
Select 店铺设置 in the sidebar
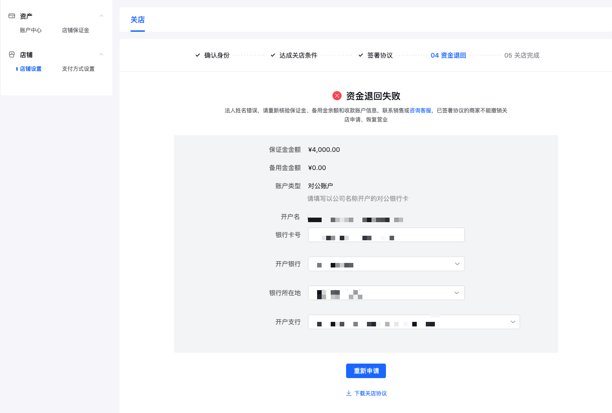31,68
